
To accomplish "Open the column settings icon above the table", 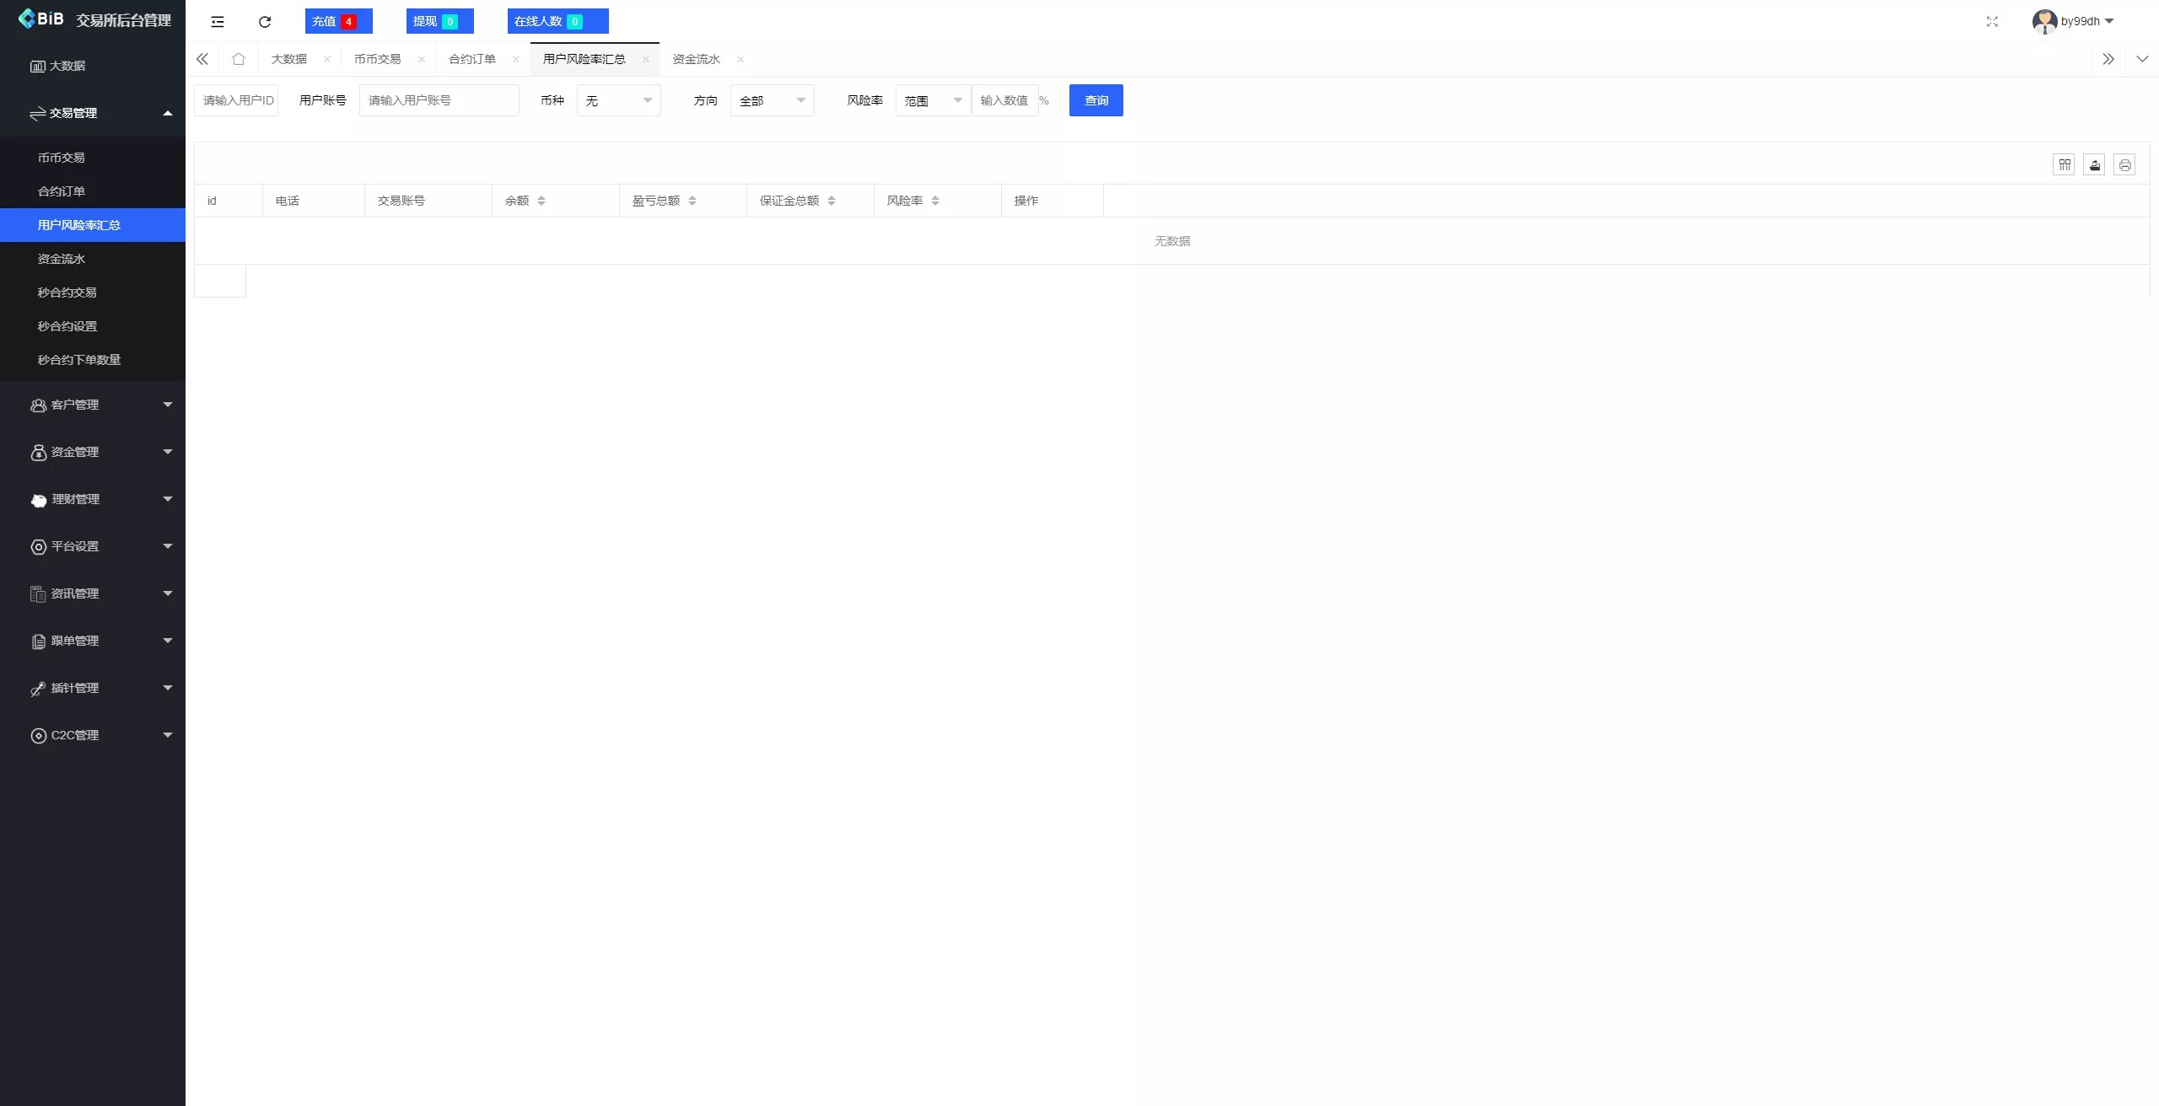I will tap(2064, 164).
